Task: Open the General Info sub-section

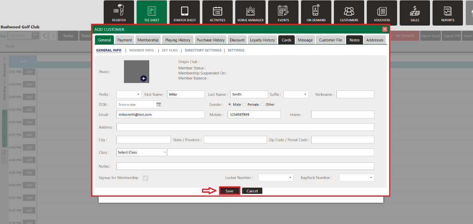Action: coord(109,50)
